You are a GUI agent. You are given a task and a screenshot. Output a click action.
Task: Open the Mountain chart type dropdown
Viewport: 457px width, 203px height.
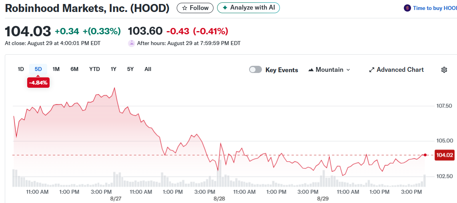[x=329, y=70]
